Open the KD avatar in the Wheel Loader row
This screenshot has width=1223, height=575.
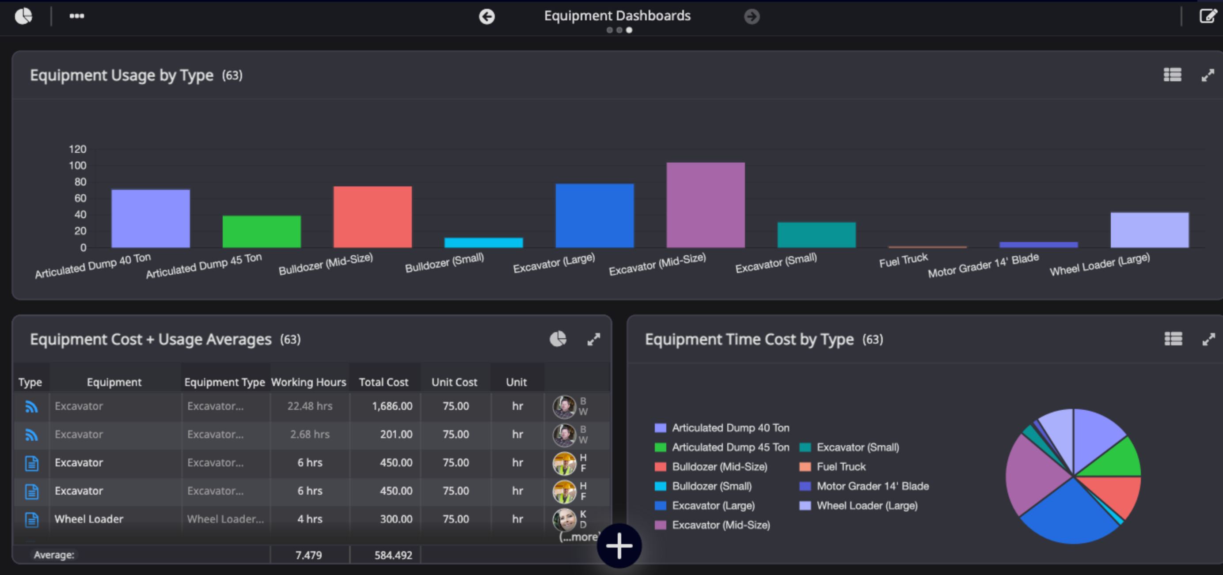point(564,519)
